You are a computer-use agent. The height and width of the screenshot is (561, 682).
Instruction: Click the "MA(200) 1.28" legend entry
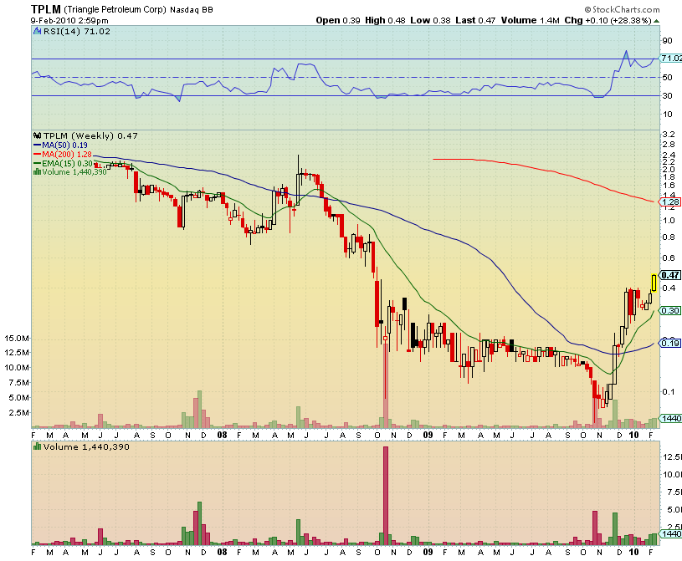point(67,155)
